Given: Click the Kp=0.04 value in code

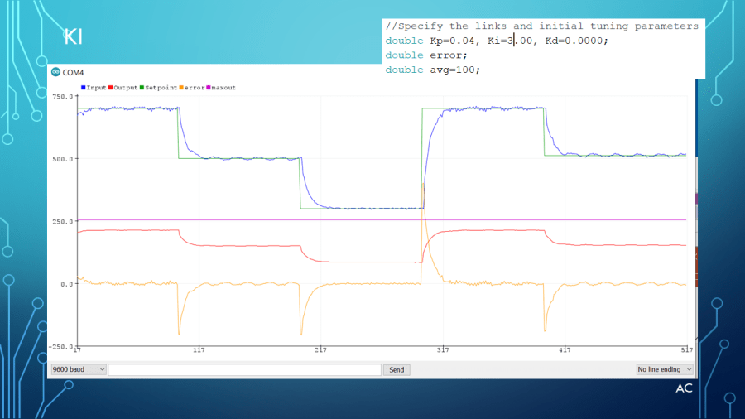Looking at the screenshot, I should pos(456,41).
